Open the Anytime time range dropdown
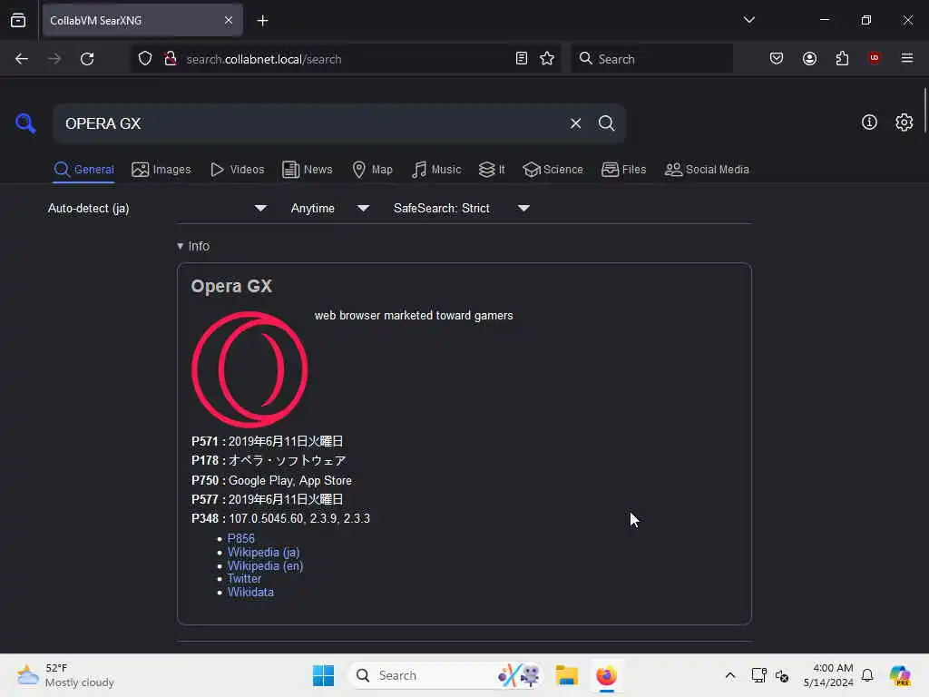 [330, 208]
